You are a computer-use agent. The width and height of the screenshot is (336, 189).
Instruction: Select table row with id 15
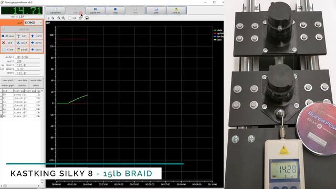pyautogui.click(x=21, y=112)
